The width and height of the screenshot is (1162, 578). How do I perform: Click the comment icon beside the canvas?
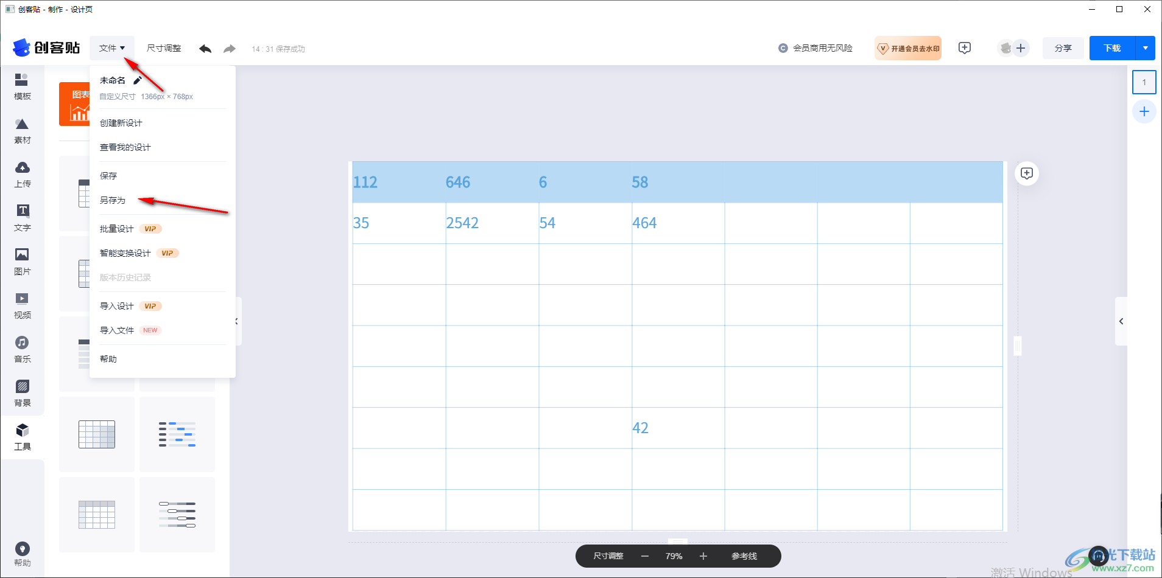[x=1027, y=173]
